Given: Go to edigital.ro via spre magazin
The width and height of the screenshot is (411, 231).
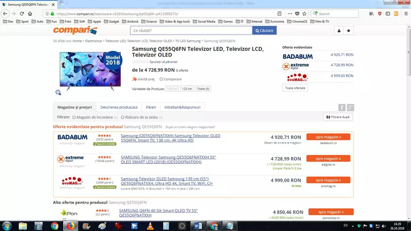Looking at the screenshot, I should 328,159.
